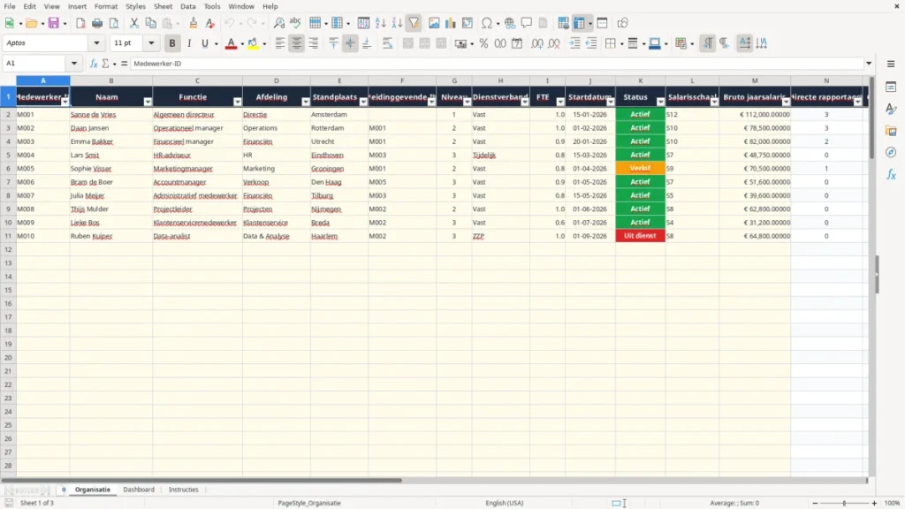Toggle Left-to-Right text direction

[708, 43]
